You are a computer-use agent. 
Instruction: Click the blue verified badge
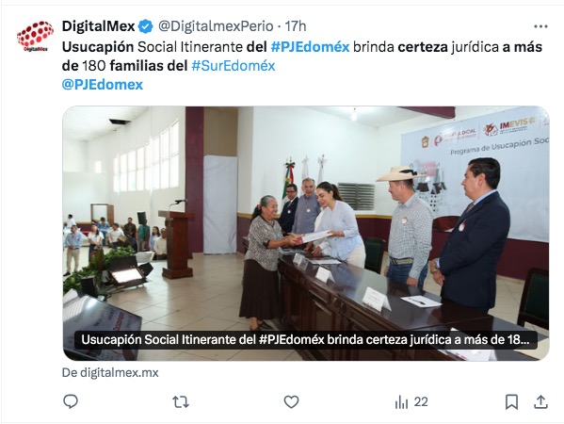[x=146, y=26]
